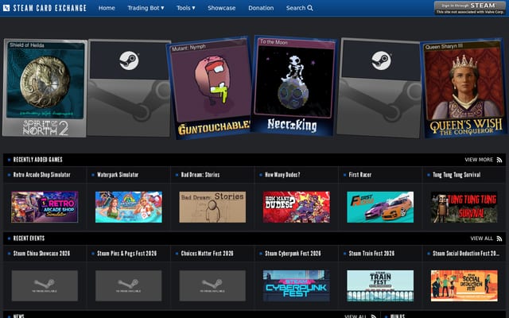Open the Donation page
Image resolution: width=509 pixels, height=318 pixels.
click(261, 8)
